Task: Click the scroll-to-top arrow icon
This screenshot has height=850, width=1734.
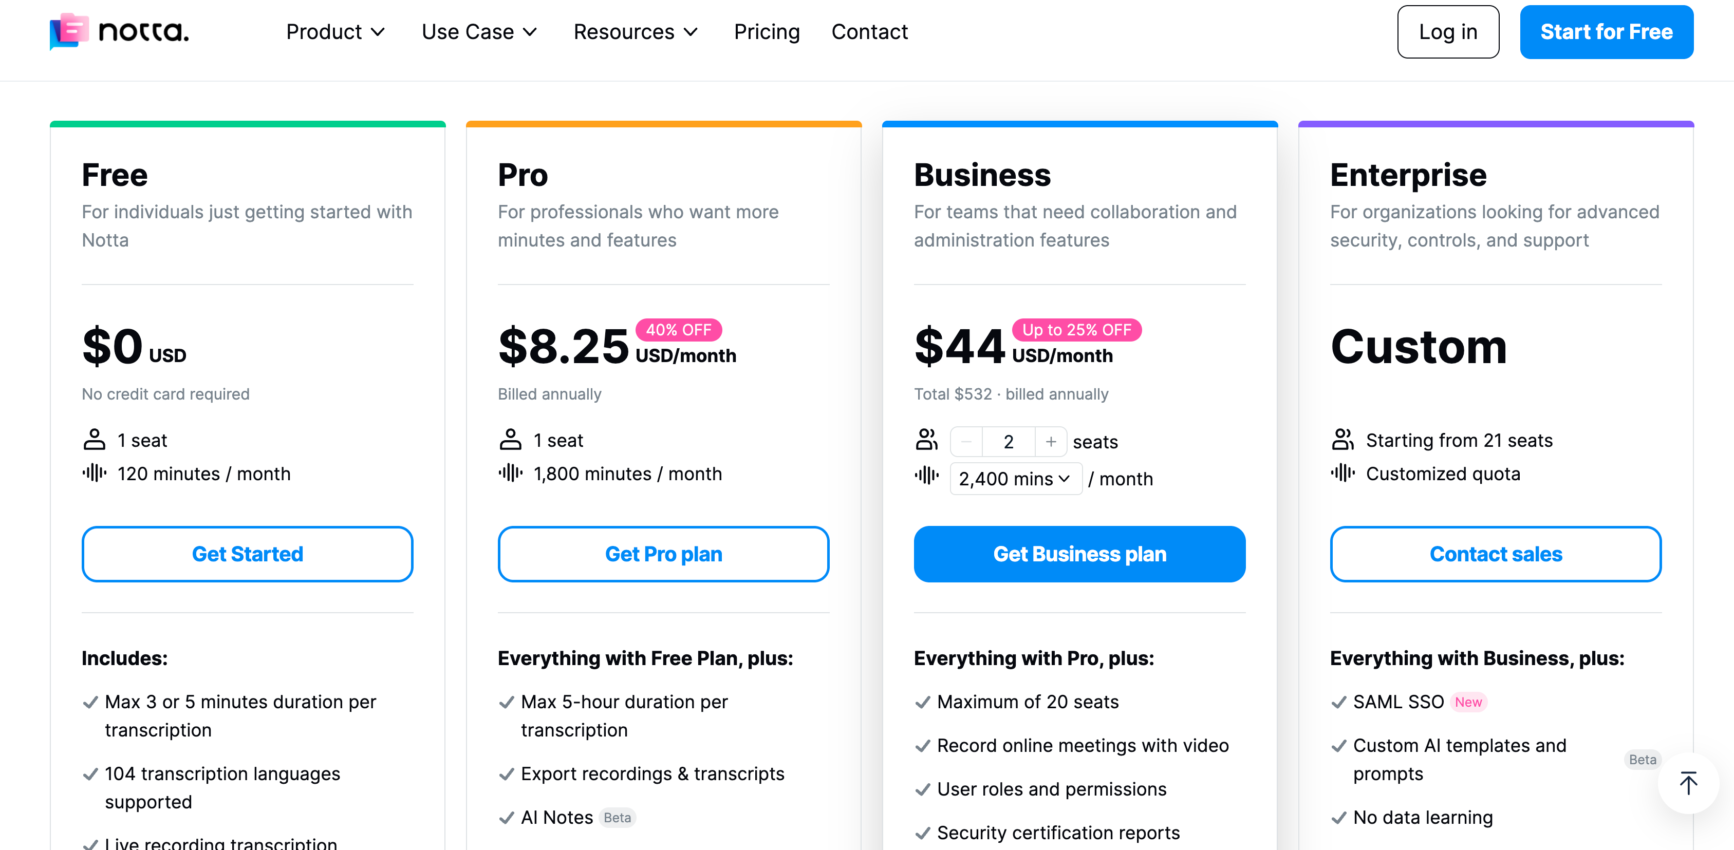Action: [1689, 783]
